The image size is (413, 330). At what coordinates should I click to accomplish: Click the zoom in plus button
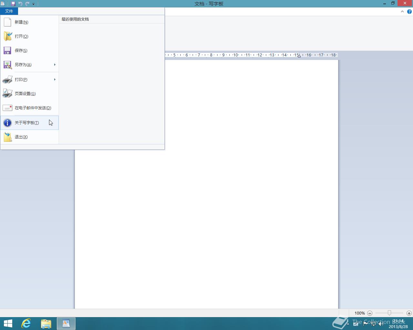(409, 313)
